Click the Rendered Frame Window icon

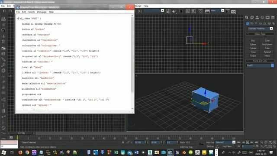pos(228,11)
